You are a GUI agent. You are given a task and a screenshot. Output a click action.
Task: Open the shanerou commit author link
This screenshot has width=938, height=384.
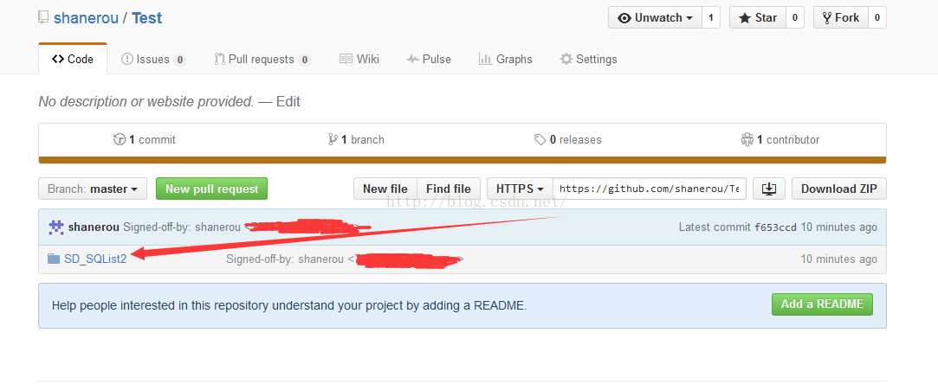[x=94, y=227]
